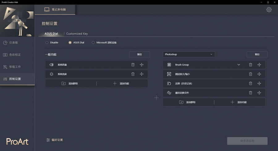The height and width of the screenshot is (151, 278).
Task: Select the ASUS Dial radio option
Action: tap(70, 42)
